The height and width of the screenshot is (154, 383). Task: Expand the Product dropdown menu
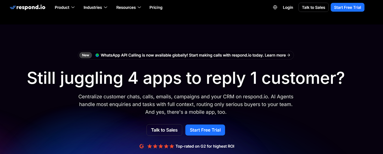point(64,7)
